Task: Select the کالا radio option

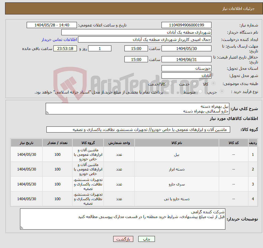Action: point(213,83)
